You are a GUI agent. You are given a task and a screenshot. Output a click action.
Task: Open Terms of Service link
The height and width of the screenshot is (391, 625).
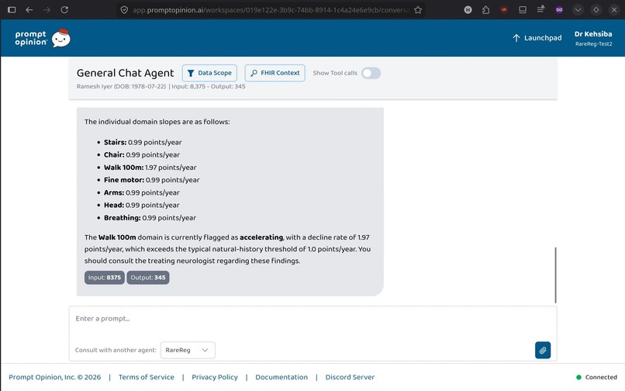[147, 377]
